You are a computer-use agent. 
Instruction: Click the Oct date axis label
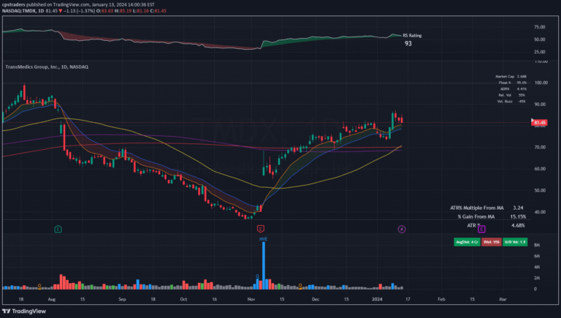[x=183, y=300]
